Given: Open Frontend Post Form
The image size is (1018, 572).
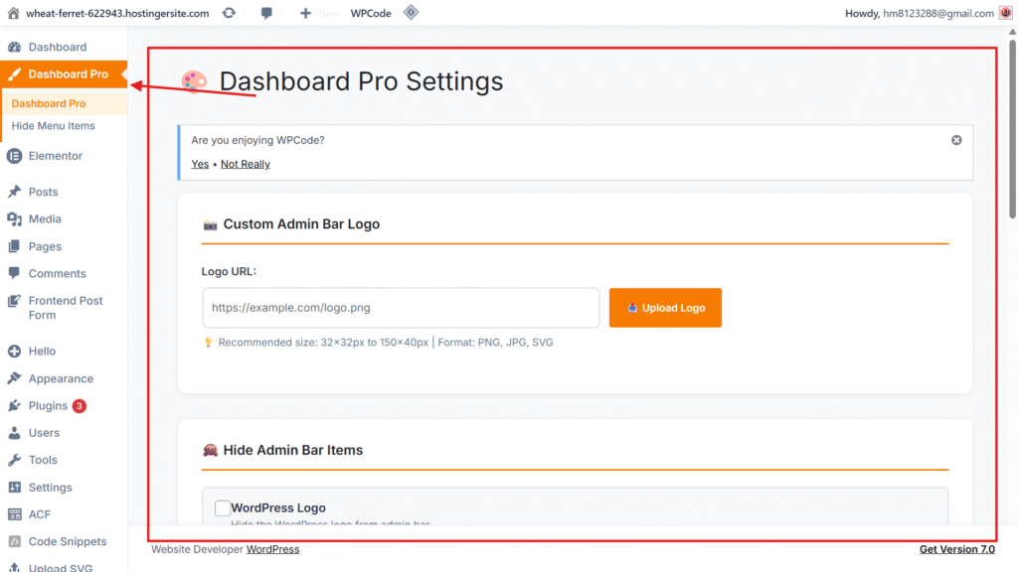Looking at the screenshot, I should click(x=66, y=308).
